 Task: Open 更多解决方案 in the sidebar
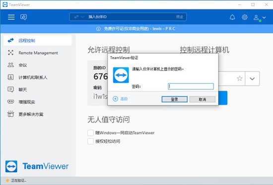pos(38,114)
